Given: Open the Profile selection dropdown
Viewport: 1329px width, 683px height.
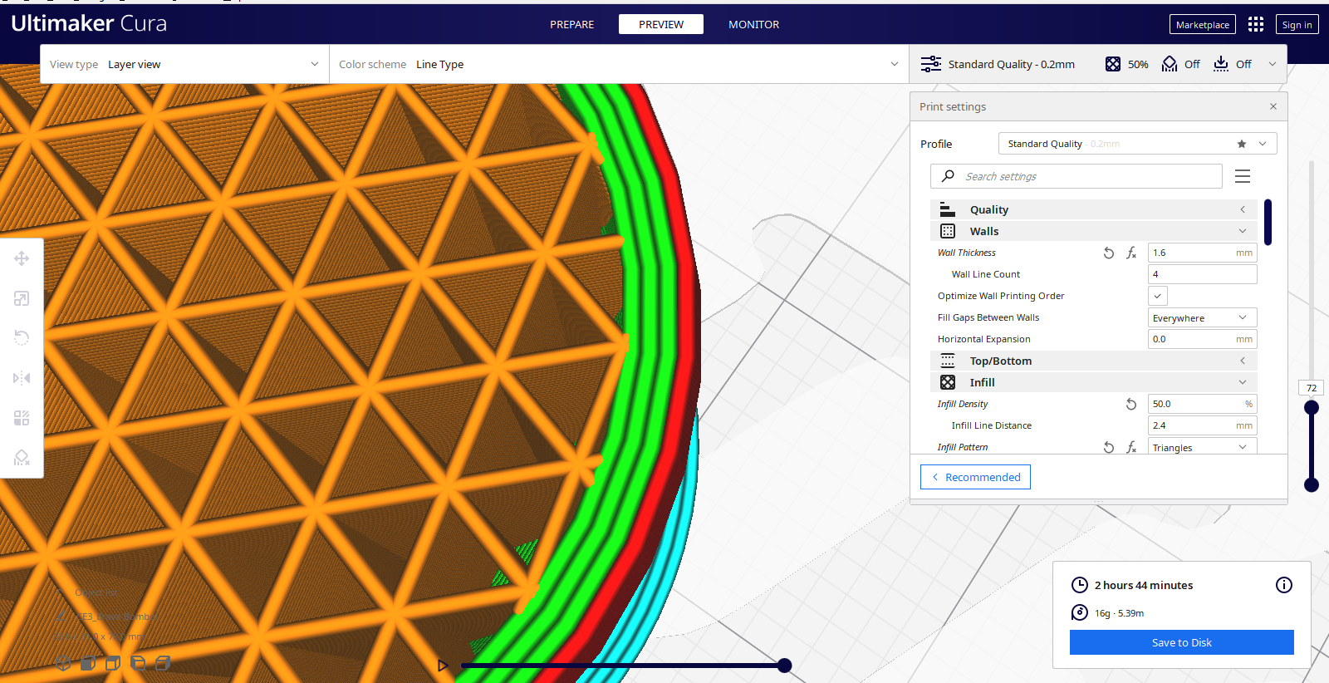Looking at the screenshot, I should [x=1137, y=144].
